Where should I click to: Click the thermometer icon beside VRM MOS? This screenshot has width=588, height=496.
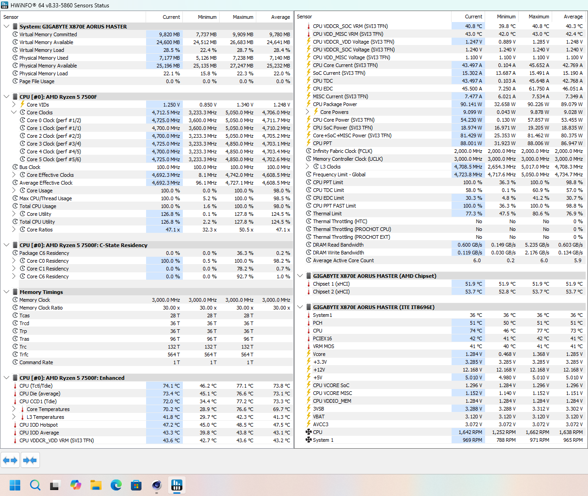[309, 346]
